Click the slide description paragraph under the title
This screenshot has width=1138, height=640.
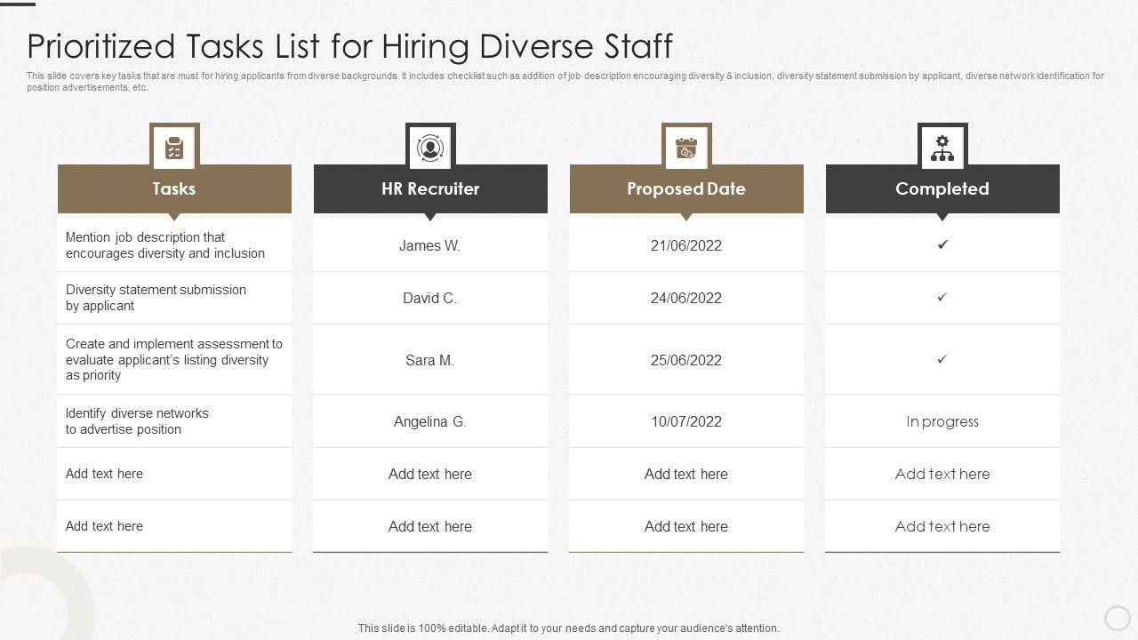[565, 82]
